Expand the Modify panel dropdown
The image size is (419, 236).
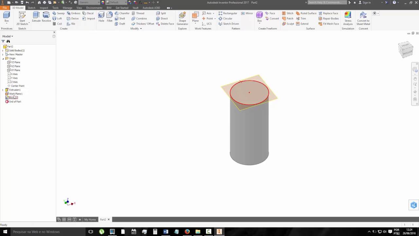136,29
